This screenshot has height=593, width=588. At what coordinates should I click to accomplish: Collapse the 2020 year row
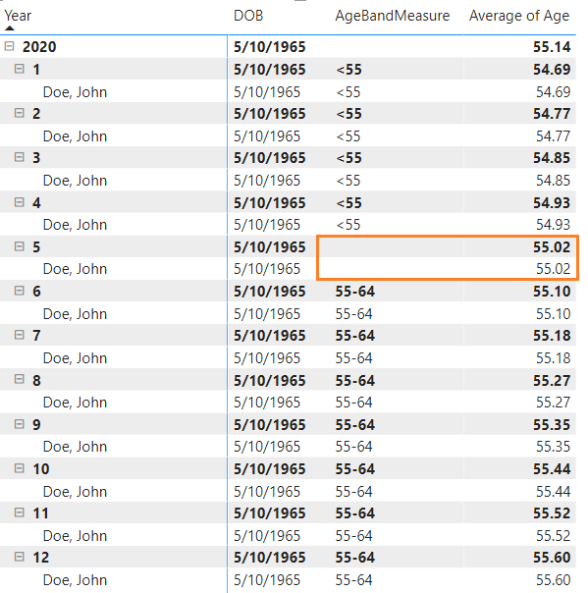click(10, 46)
